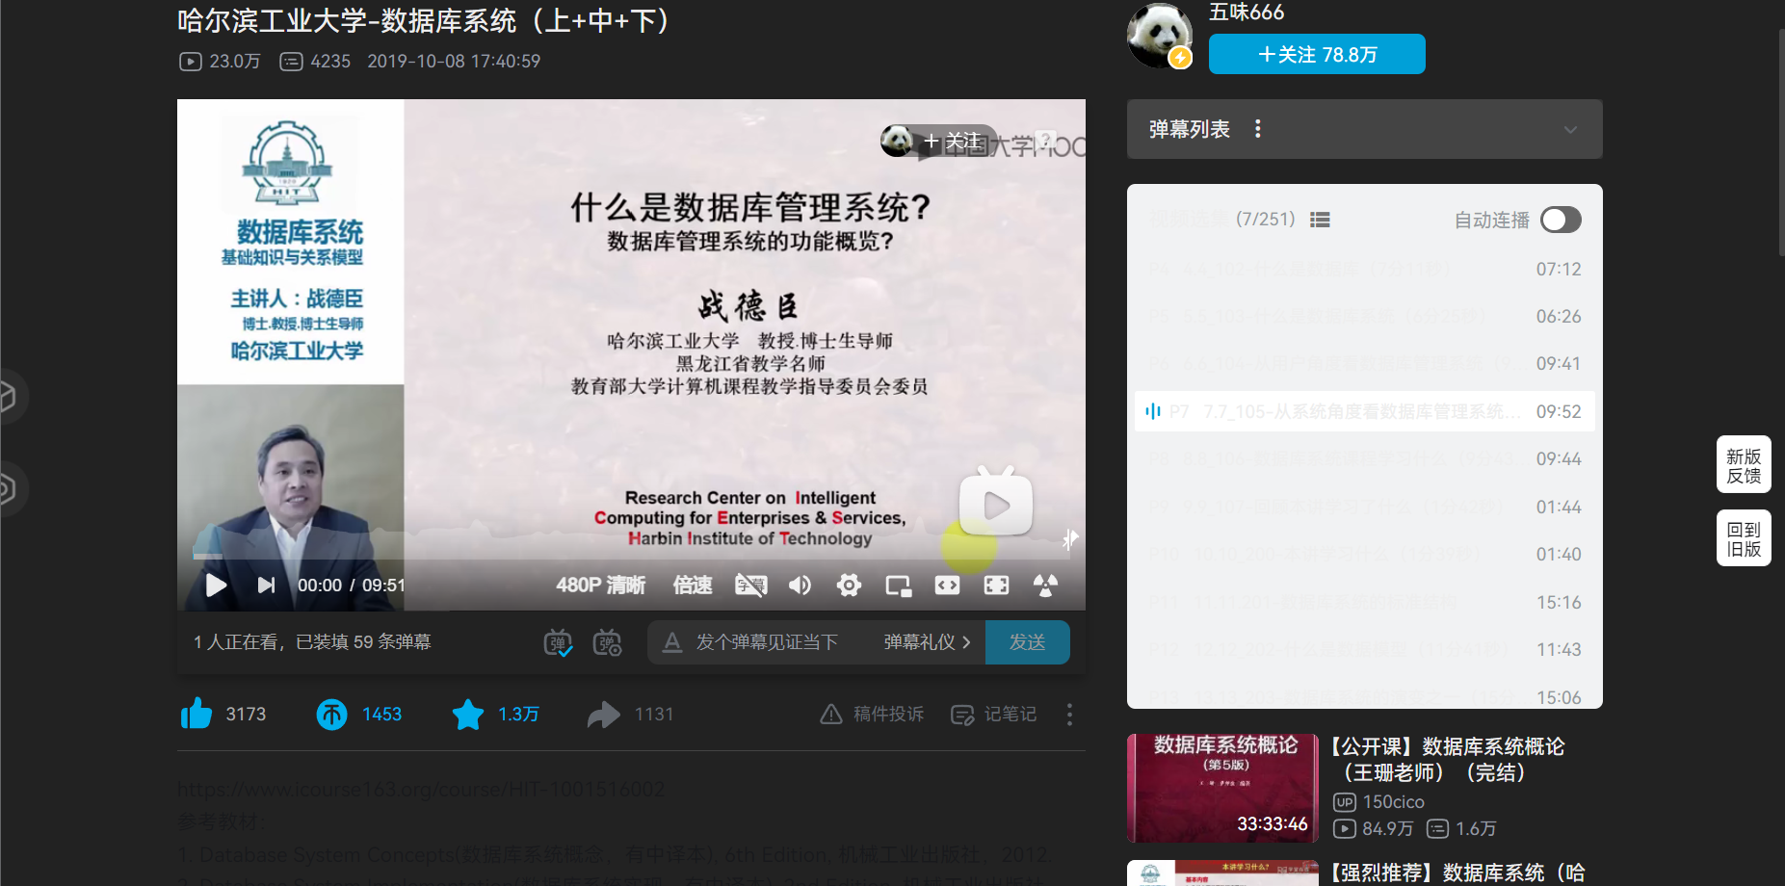This screenshot has height=886, width=1785.
Task: Open 弹幕礼仪 etiquette link
Action: pyautogui.click(x=927, y=641)
